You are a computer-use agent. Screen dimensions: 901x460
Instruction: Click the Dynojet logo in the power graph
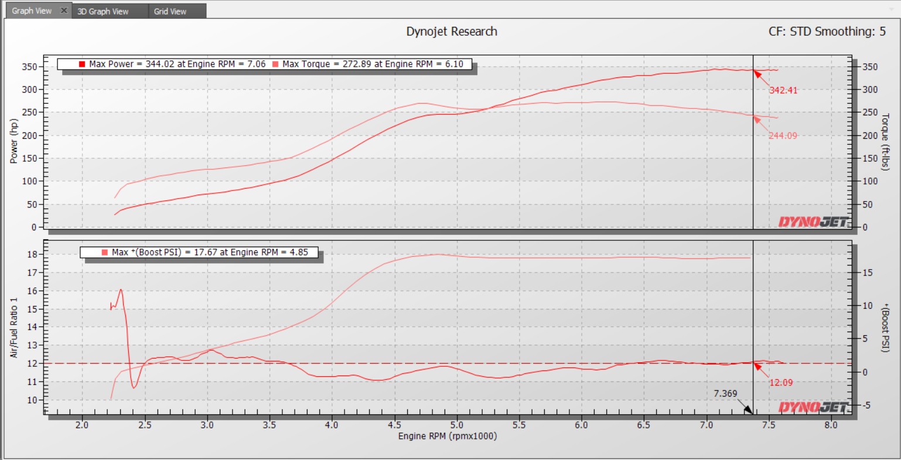coord(813,222)
